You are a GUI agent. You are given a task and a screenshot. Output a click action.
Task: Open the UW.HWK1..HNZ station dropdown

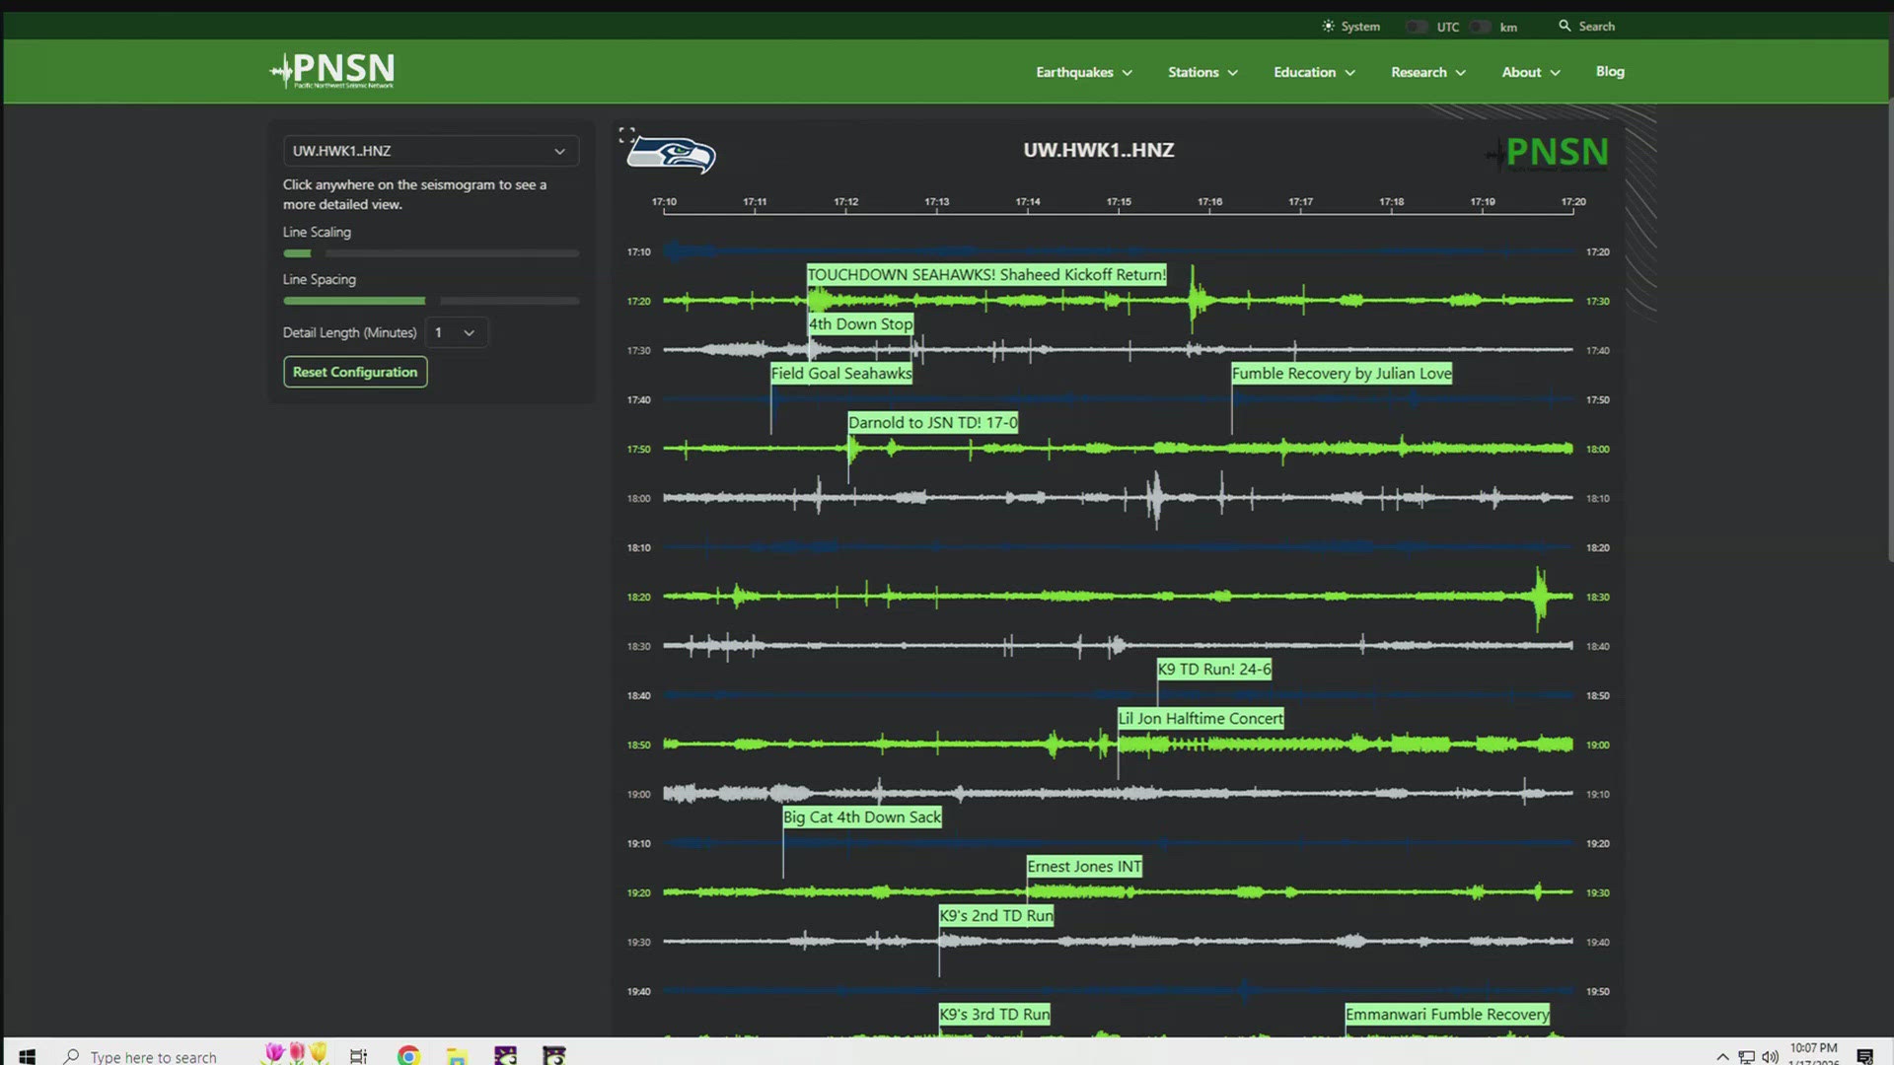pyautogui.click(x=430, y=151)
